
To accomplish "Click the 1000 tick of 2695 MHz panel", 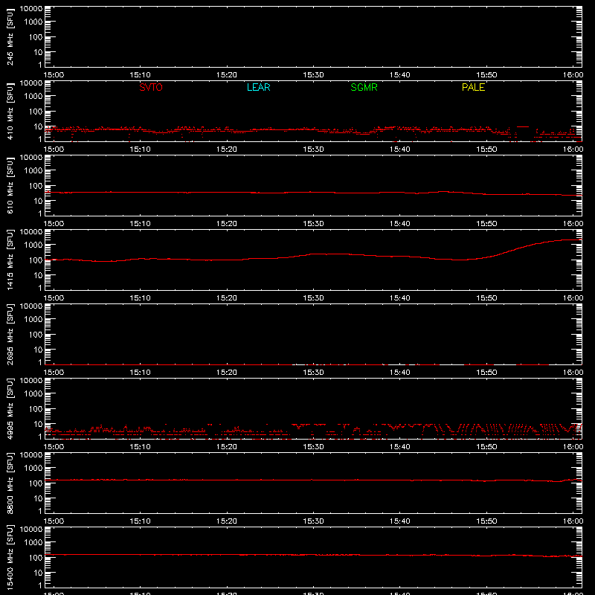I will click(x=33, y=320).
